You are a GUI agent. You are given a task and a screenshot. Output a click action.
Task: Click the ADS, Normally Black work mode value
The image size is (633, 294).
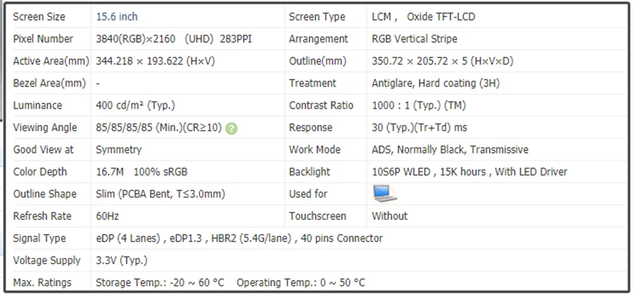[449, 150]
